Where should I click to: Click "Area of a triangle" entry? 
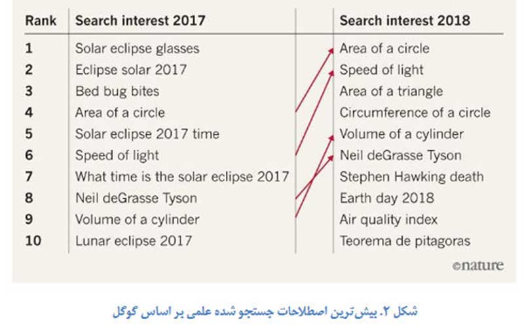click(x=391, y=91)
